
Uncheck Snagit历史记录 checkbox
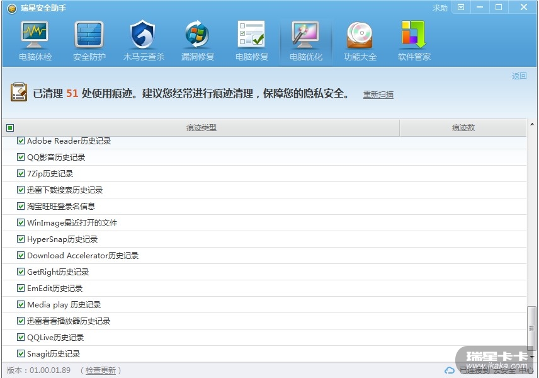[21, 353]
